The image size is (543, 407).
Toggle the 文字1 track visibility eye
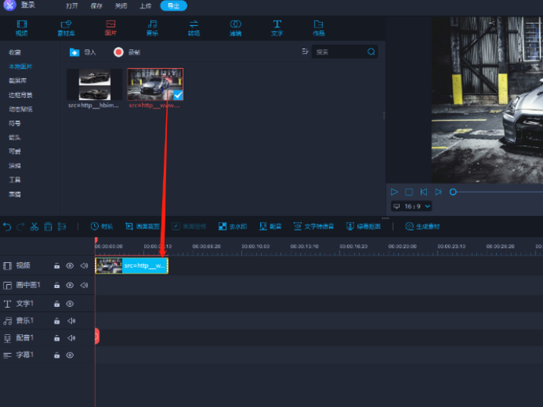70,304
